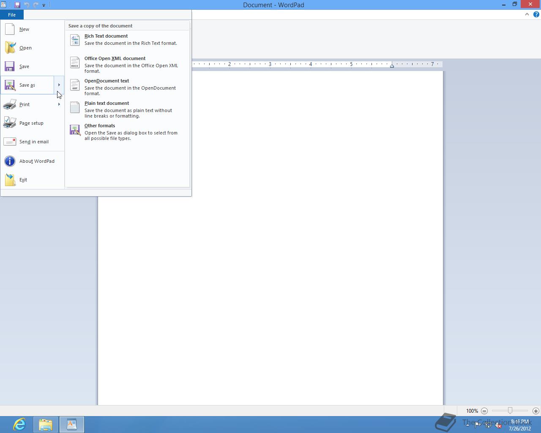541x433 pixels.
Task: Click the volume tray icon
Action: 498,425
